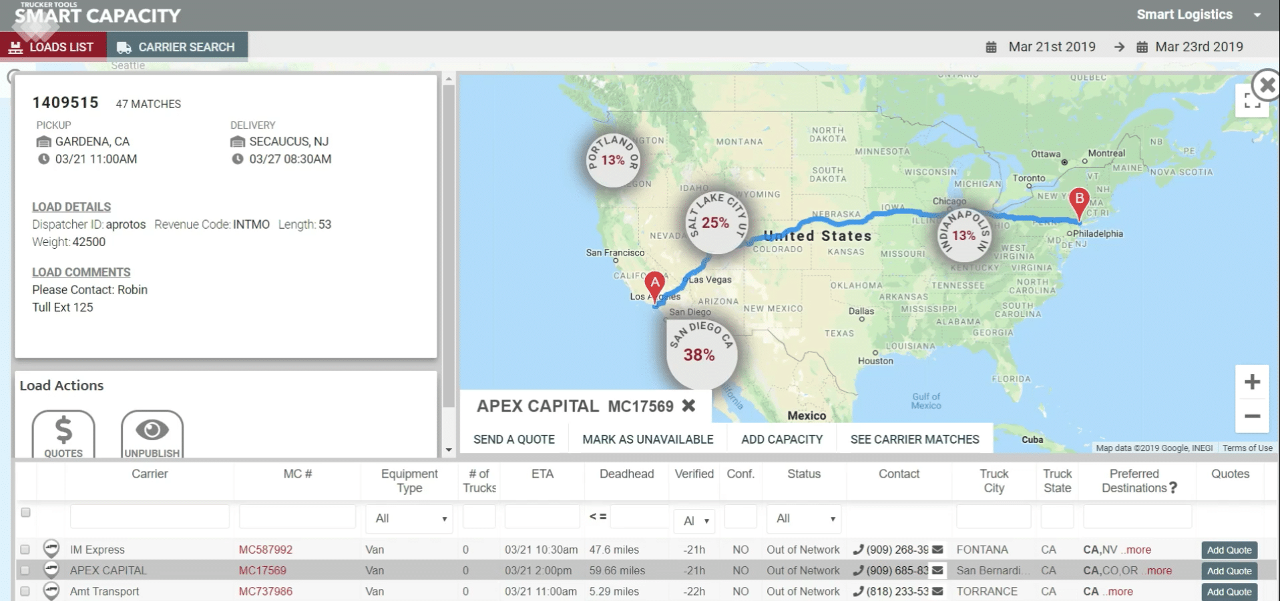Open the Verified filter dropdown
Viewport: 1280px width, 601px height.
tap(694, 520)
